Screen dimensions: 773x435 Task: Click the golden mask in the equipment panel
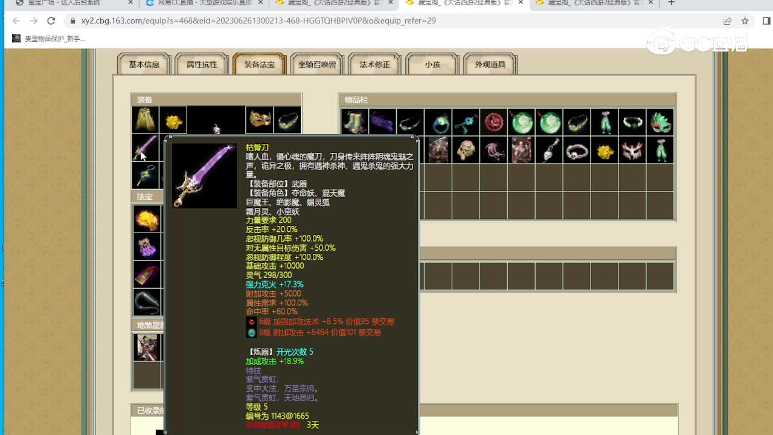pos(260,120)
